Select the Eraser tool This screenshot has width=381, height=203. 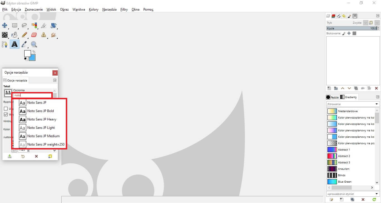coord(34,35)
